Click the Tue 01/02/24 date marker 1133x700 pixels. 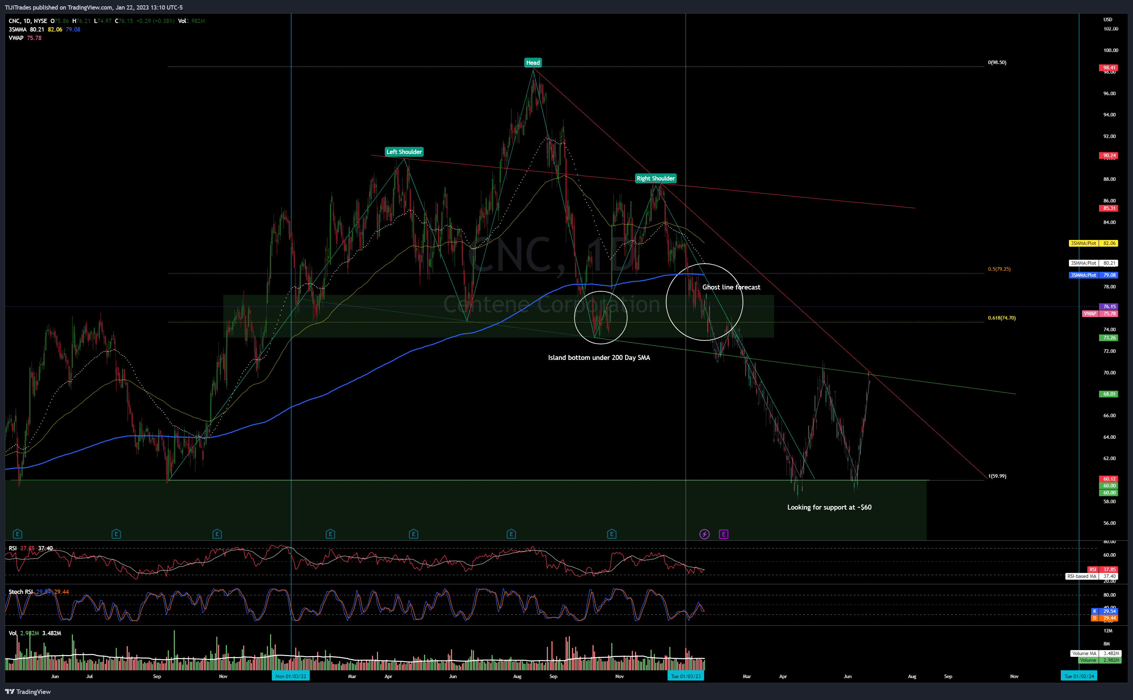(1079, 676)
